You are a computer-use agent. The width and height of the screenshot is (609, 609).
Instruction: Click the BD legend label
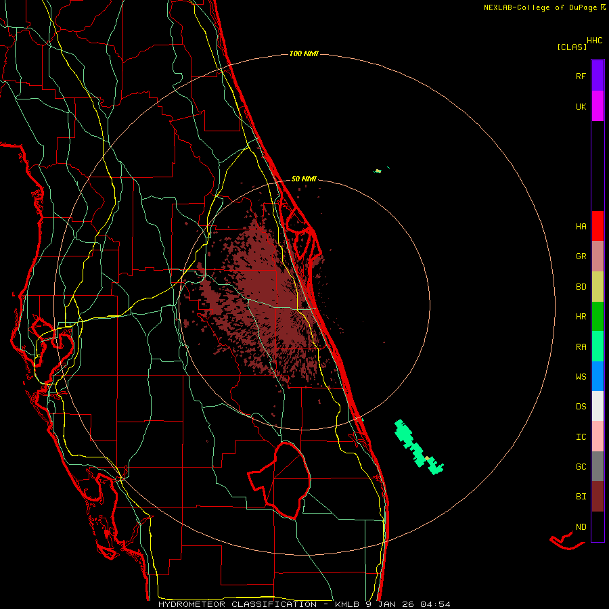tap(581, 287)
